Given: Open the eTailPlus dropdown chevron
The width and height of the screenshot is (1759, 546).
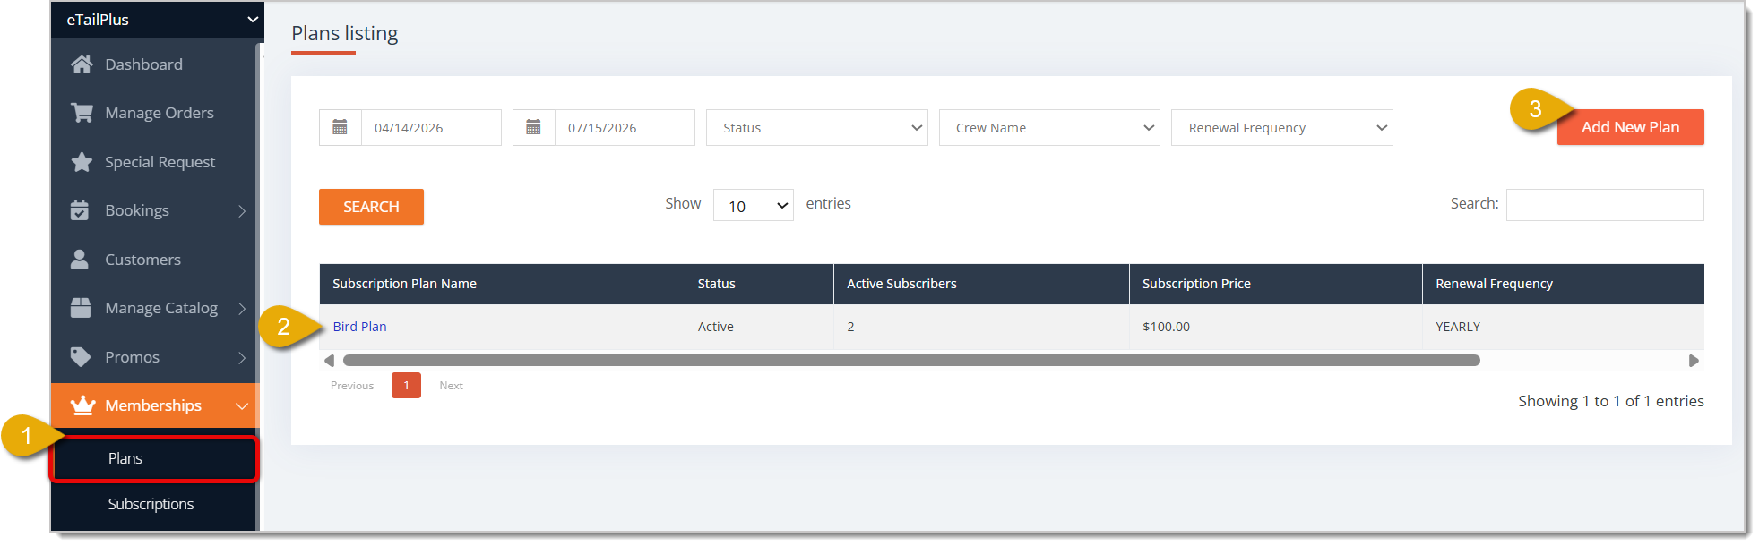Looking at the screenshot, I should coord(253,20).
